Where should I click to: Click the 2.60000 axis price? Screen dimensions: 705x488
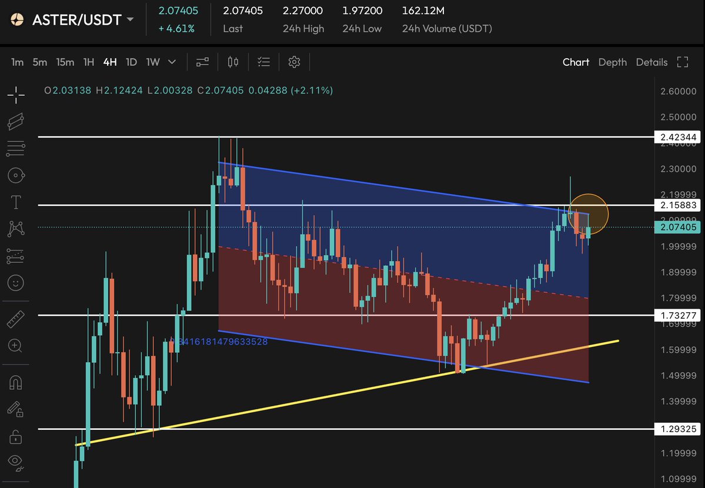(x=678, y=91)
